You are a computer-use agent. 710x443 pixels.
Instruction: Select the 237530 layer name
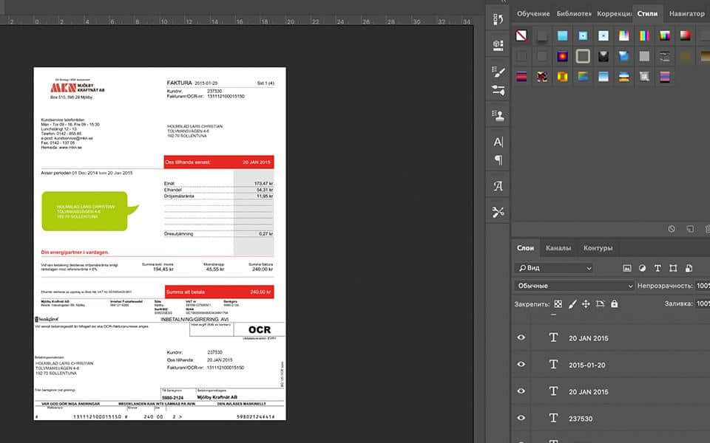(x=581, y=419)
